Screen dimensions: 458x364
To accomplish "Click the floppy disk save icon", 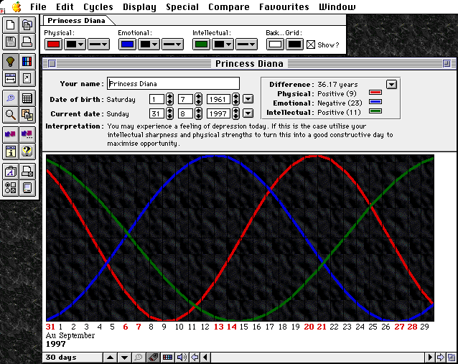I will (11, 42).
